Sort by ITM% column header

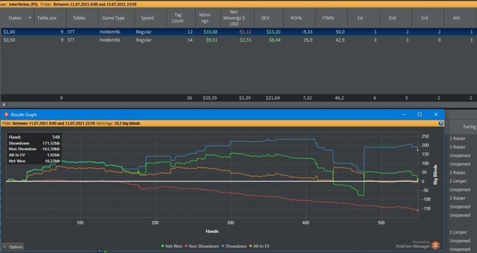(x=328, y=18)
